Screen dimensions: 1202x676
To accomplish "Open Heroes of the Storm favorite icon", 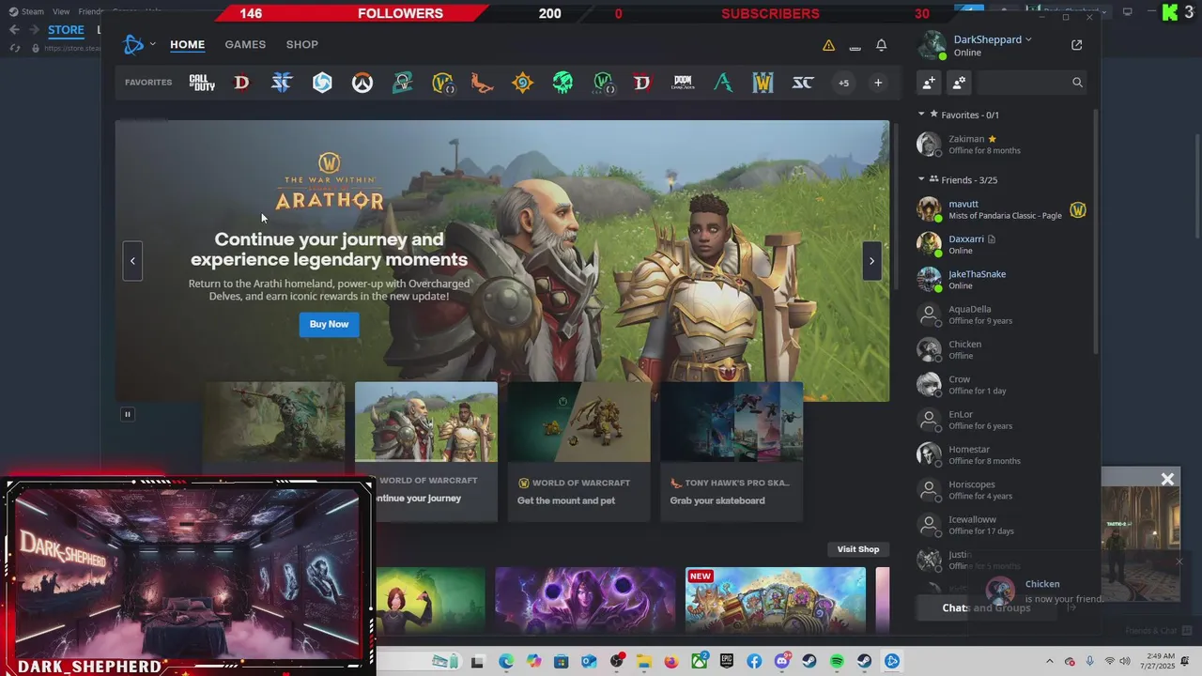I will tap(322, 83).
